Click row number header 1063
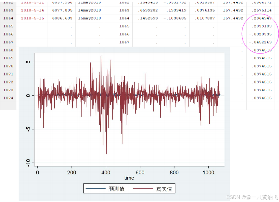The height and width of the screenshot is (202, 279). click(x=8, y=10)
